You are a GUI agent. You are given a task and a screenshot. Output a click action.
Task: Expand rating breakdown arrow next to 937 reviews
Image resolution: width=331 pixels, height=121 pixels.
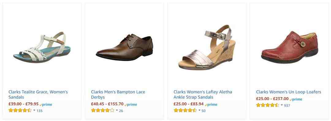click(x=282, y=105)
